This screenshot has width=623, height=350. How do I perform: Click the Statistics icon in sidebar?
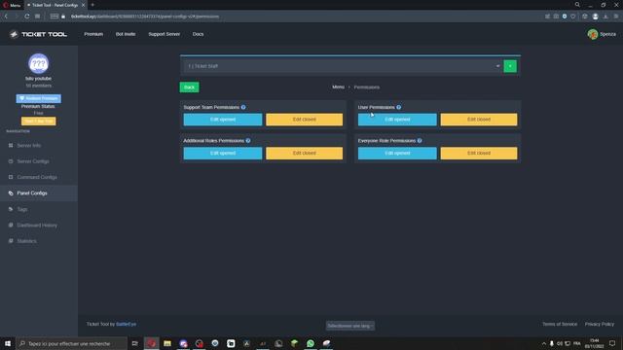click(11, 241)
